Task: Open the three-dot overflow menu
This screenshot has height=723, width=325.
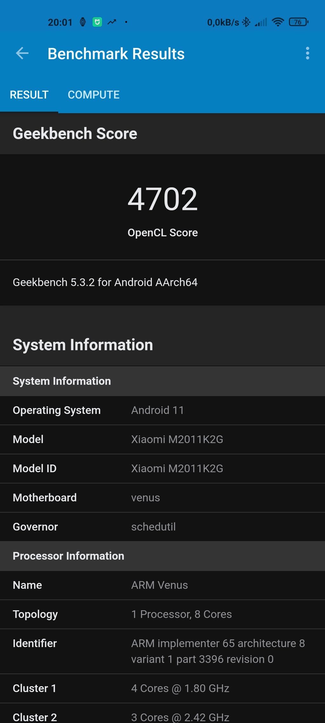Action: 307,53
